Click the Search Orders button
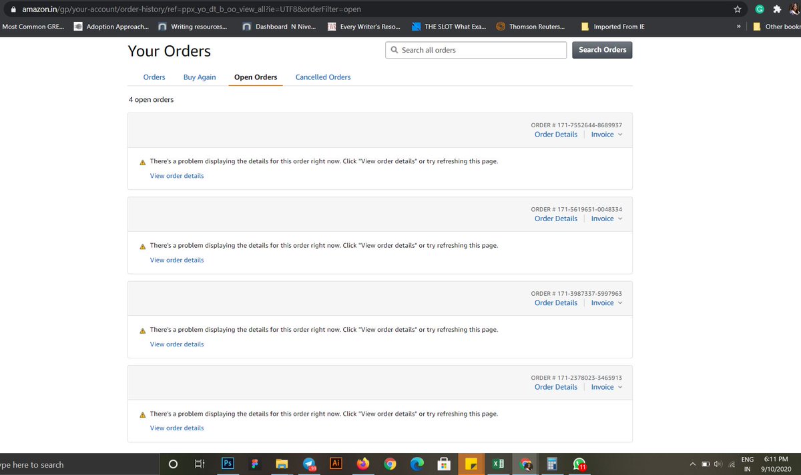 tap(602, 50)
